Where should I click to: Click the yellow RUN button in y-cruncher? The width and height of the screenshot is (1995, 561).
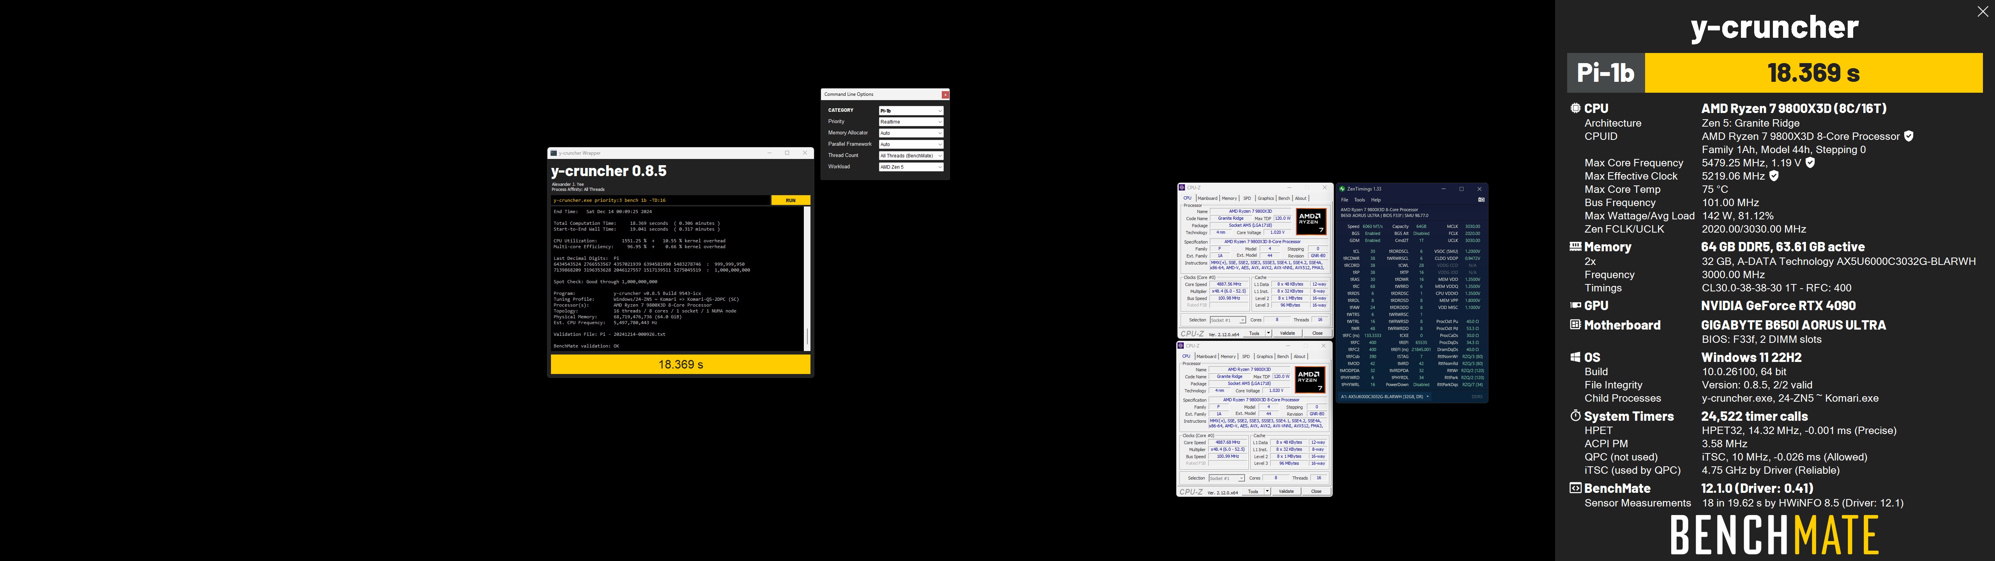(791, 200)
